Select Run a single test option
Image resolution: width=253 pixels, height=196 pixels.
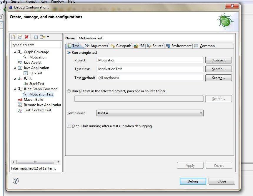[x=69, y=52]
